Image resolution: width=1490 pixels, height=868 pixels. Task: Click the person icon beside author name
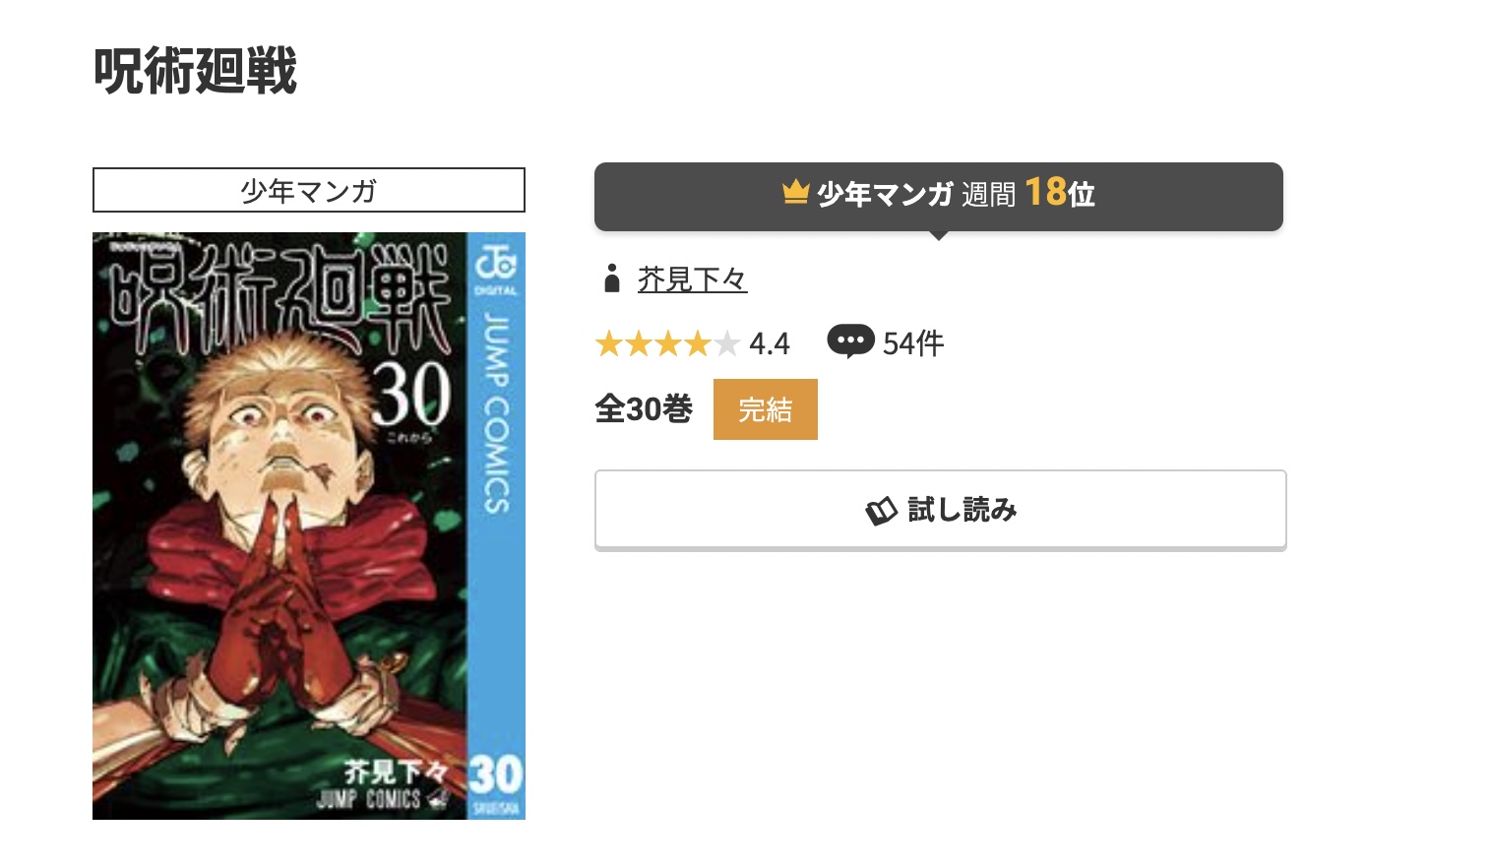tap(612, 279)
